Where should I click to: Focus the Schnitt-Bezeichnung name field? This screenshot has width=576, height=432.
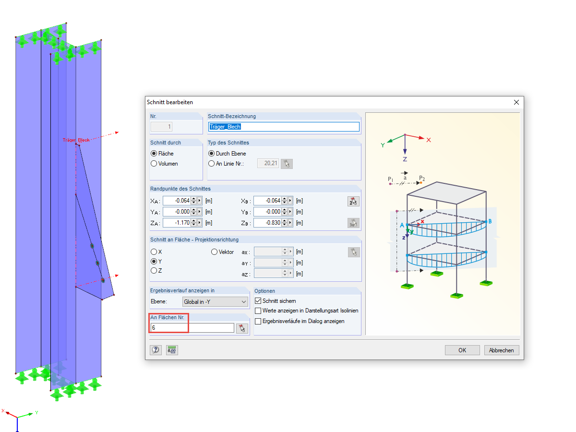point(284,127)
